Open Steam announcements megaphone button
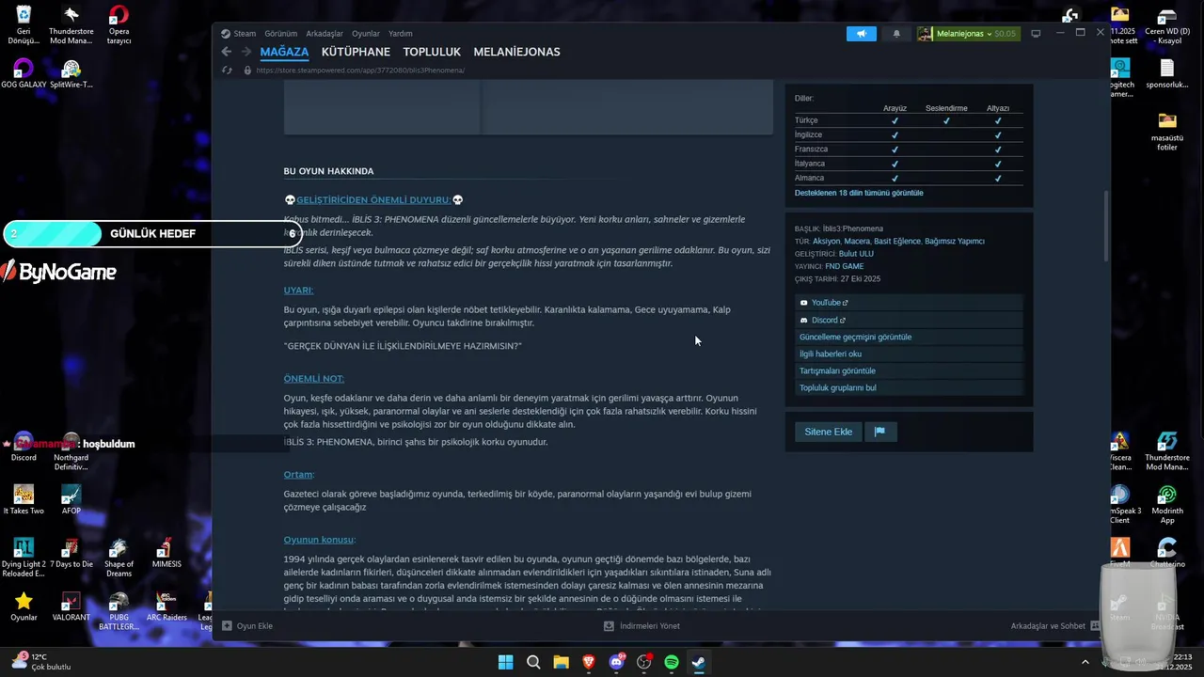This screenshot has height=677, width=1204. 861,34
